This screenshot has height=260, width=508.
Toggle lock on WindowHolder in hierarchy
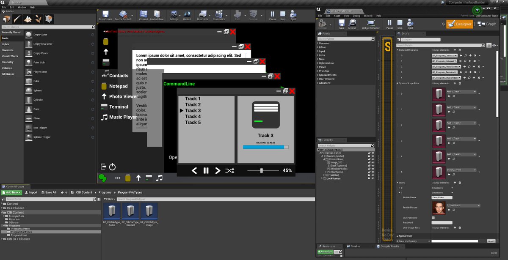click(x=369, y=169)
